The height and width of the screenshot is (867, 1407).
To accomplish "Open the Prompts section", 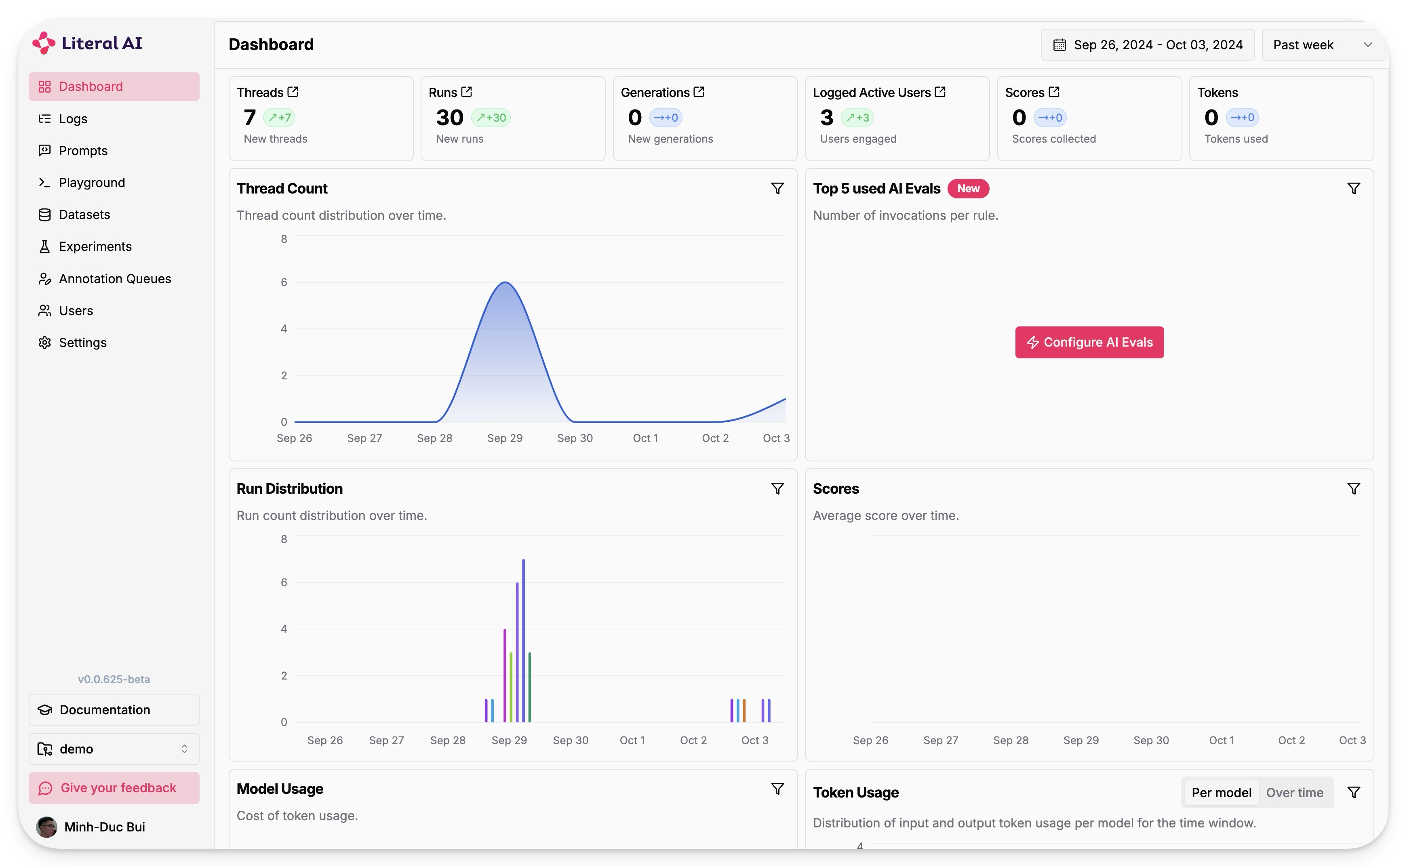I will pyautogui.click(x=114, y=150).
